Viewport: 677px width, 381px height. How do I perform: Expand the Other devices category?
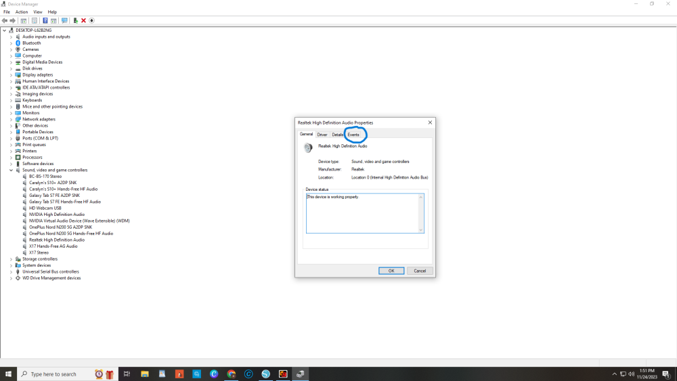tap(12, 126)
